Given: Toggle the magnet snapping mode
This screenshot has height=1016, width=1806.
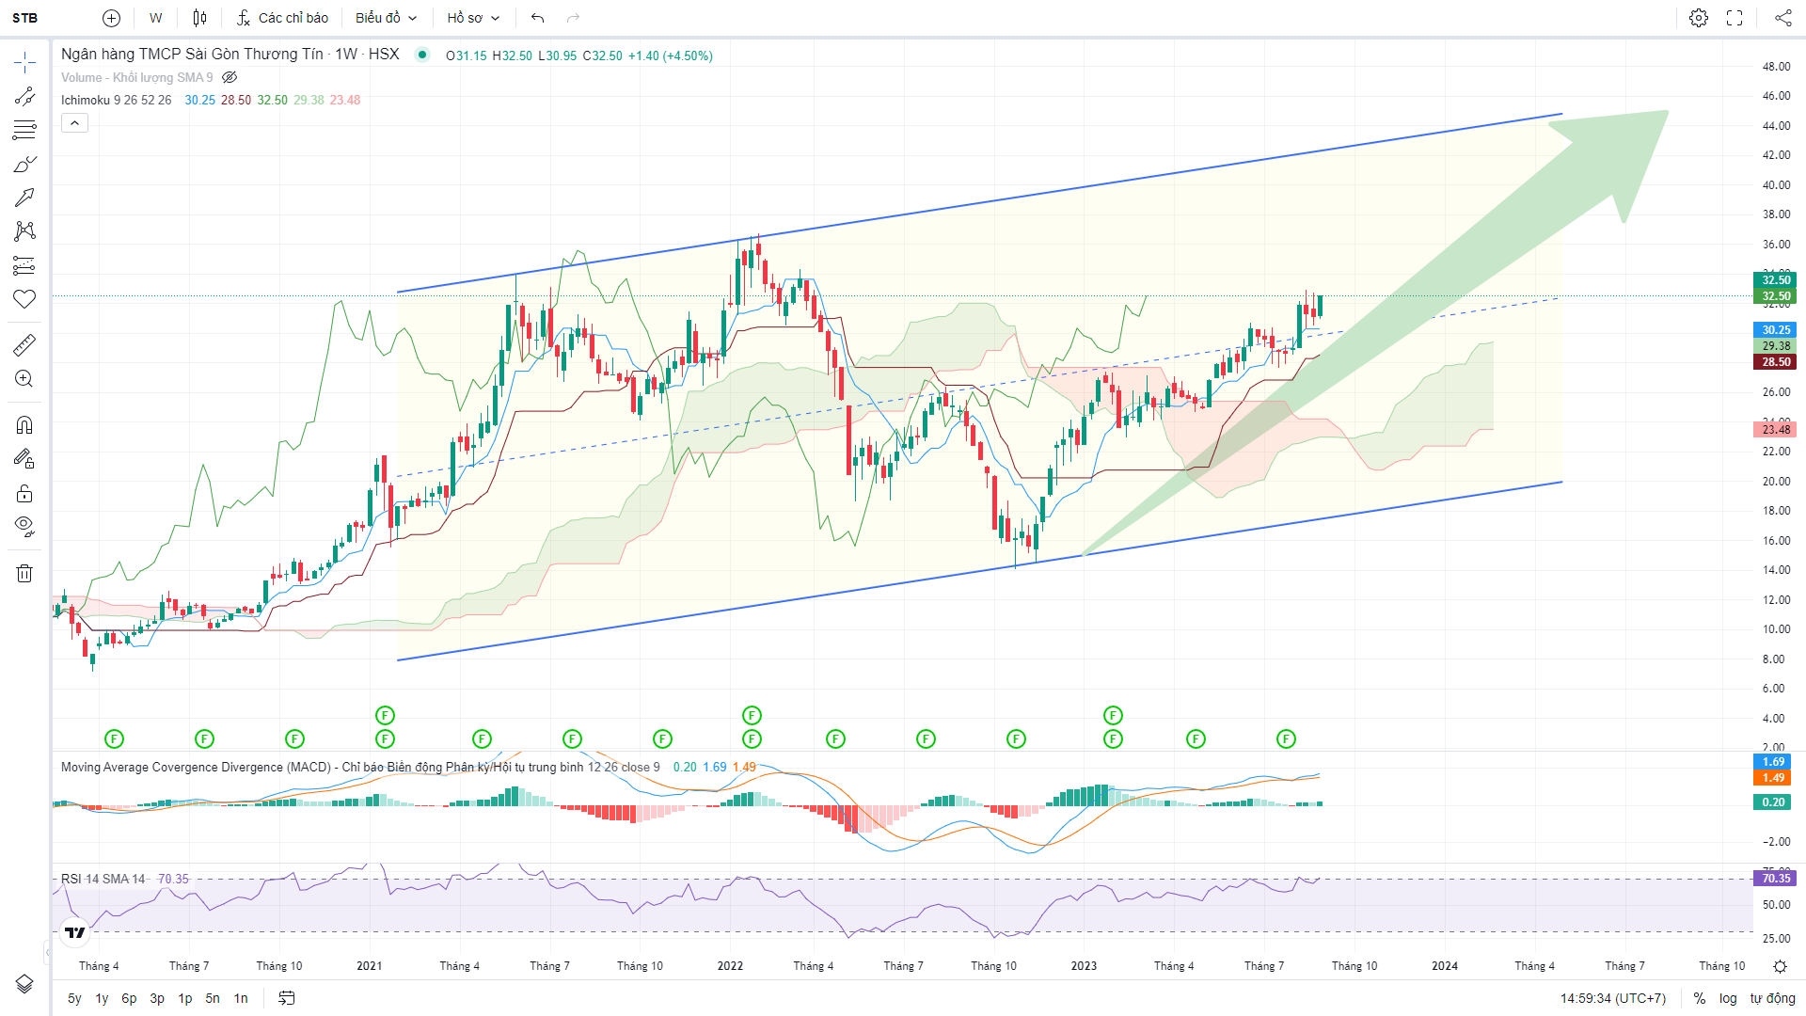Looking at the screenshot, I should click(x=24, y=425).
